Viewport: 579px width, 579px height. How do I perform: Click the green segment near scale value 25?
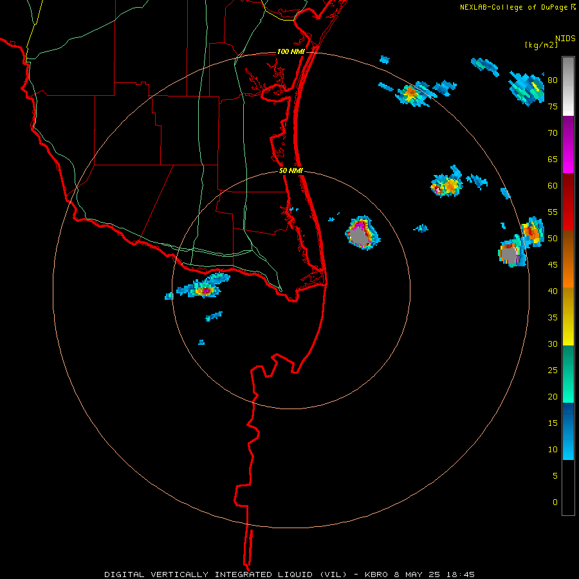point(568,374)
